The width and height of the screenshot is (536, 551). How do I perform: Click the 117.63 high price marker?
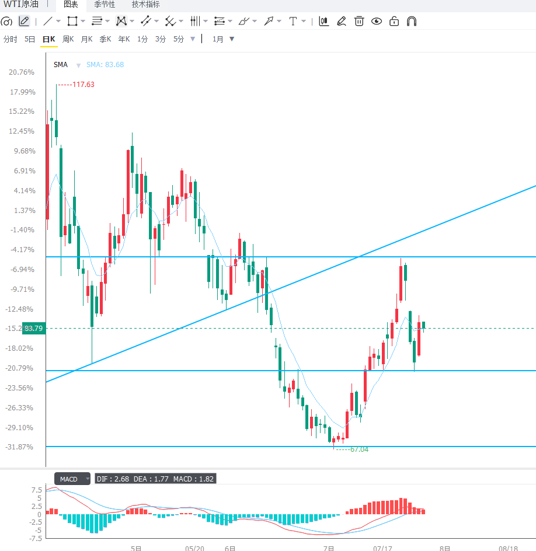(83, 84)
